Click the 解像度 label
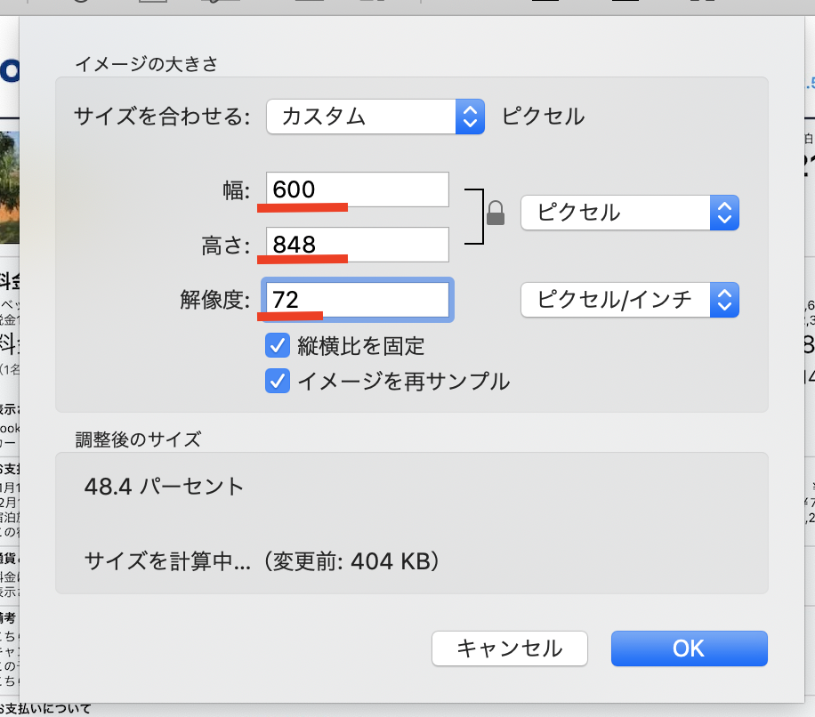This screenshot has width=815, height=717. click(215, 301)
